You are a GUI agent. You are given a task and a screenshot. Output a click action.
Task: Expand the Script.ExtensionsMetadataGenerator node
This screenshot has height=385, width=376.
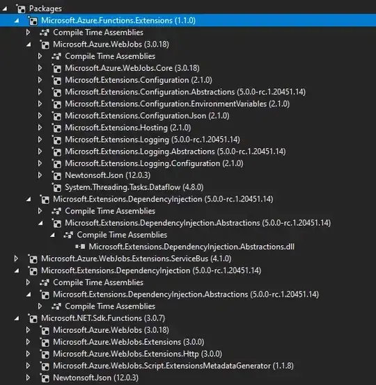tap(28, 366)
